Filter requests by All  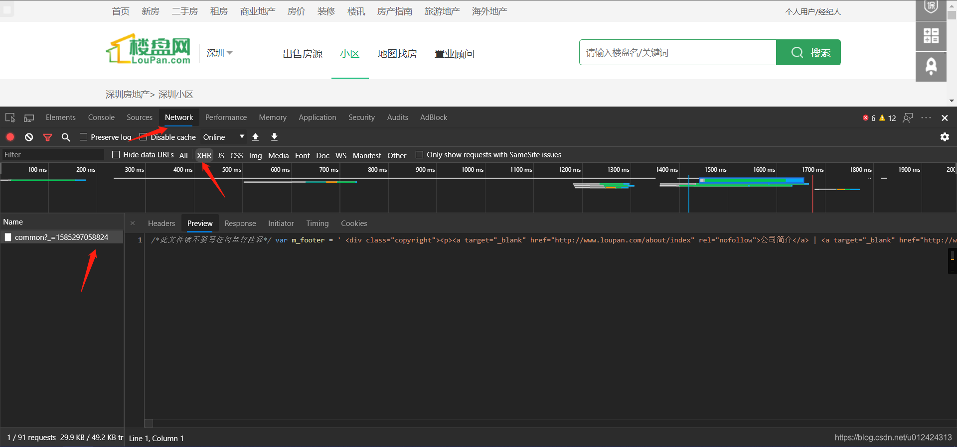pos(183,155)
